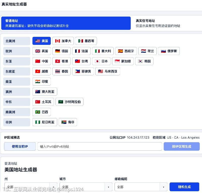
Task: Choose Germany (德国) flag button
Action: [61, 51]
